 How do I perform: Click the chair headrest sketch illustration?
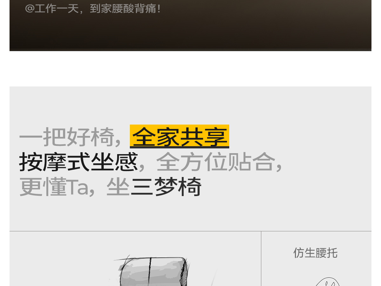tap(153, 271)
